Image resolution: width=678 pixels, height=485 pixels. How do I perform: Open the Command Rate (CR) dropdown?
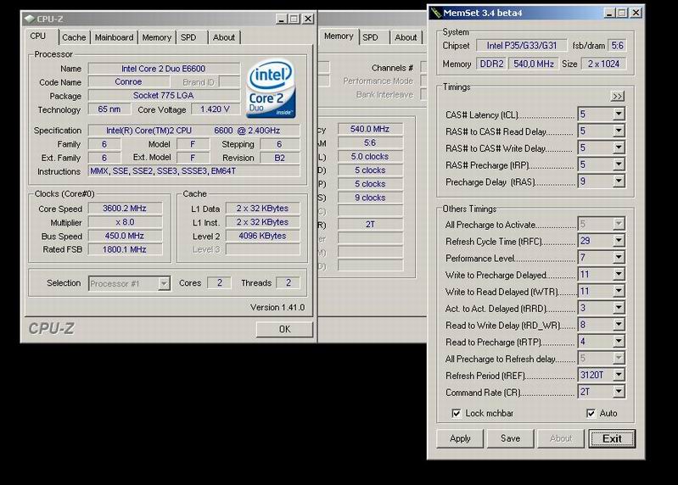[619, 392]
